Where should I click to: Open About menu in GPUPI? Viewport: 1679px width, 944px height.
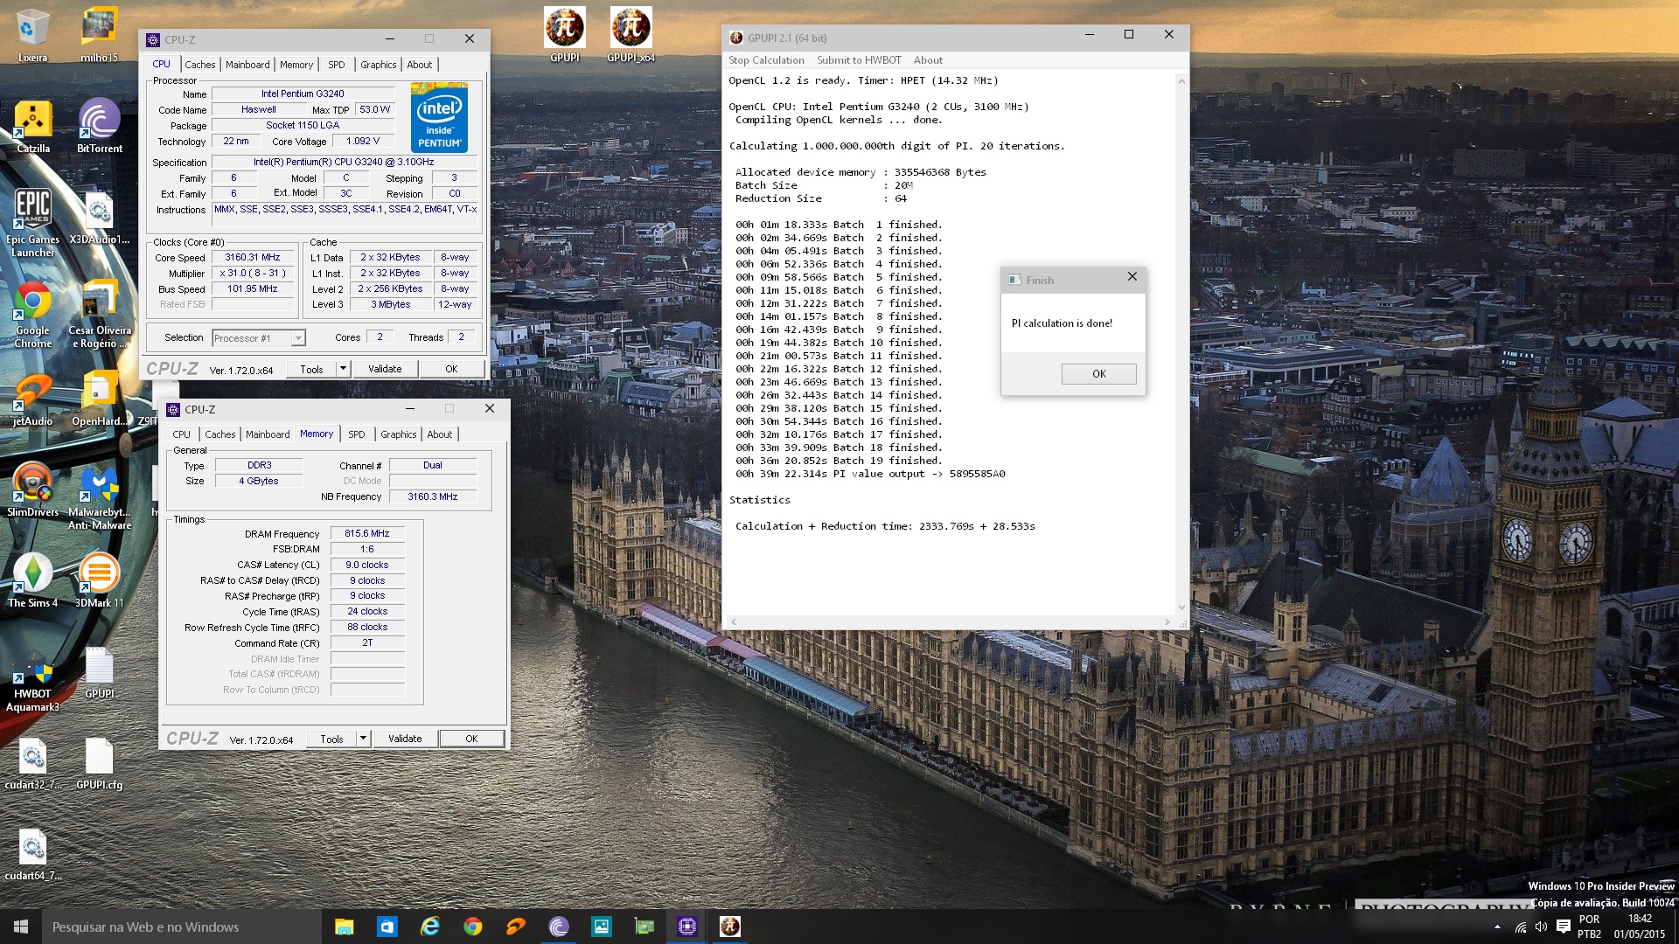(x=928, y=60)
